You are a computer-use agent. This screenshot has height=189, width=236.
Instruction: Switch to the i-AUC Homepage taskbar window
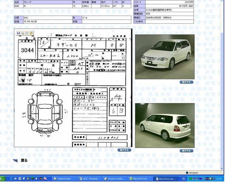90,179
